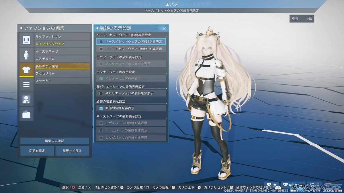Select the body figure icon in sidebar
This screenshot has height=193, width=344.
click(26, 55)
